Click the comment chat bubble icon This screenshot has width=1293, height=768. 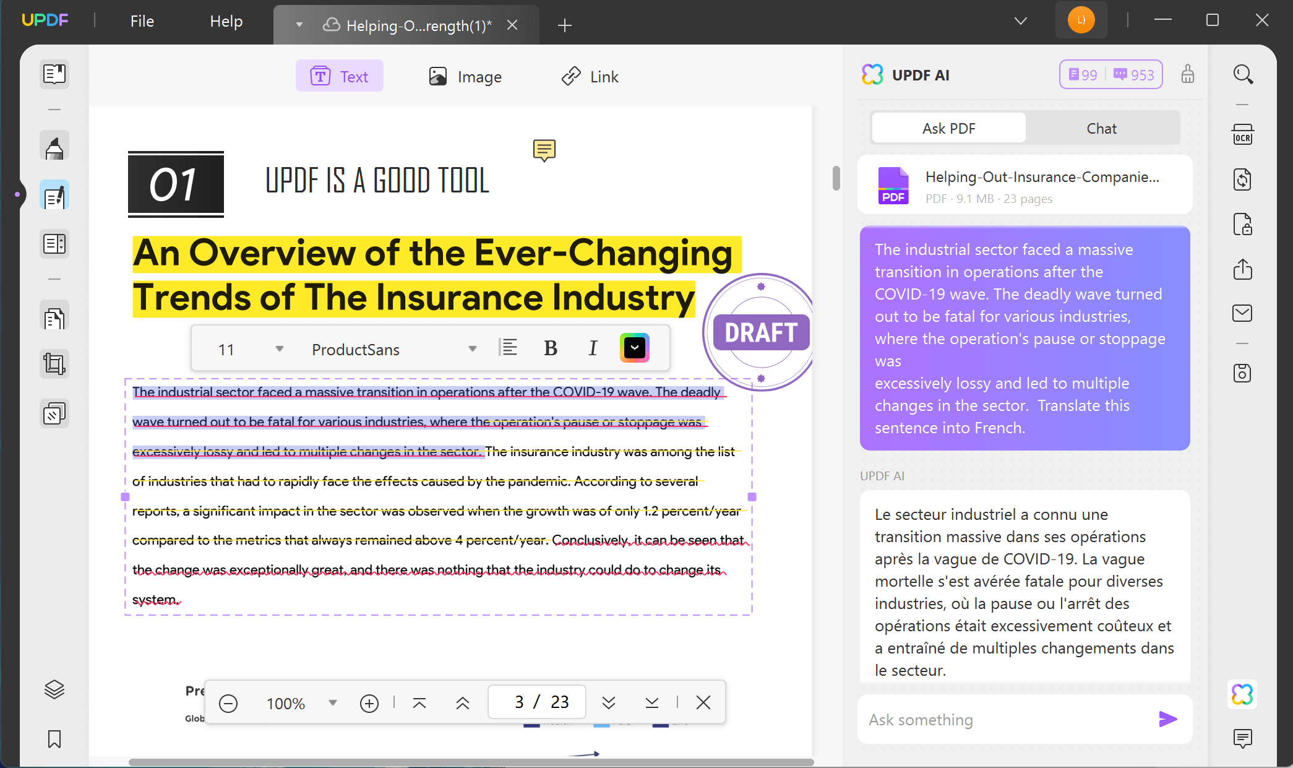click(x=544, y=149)
